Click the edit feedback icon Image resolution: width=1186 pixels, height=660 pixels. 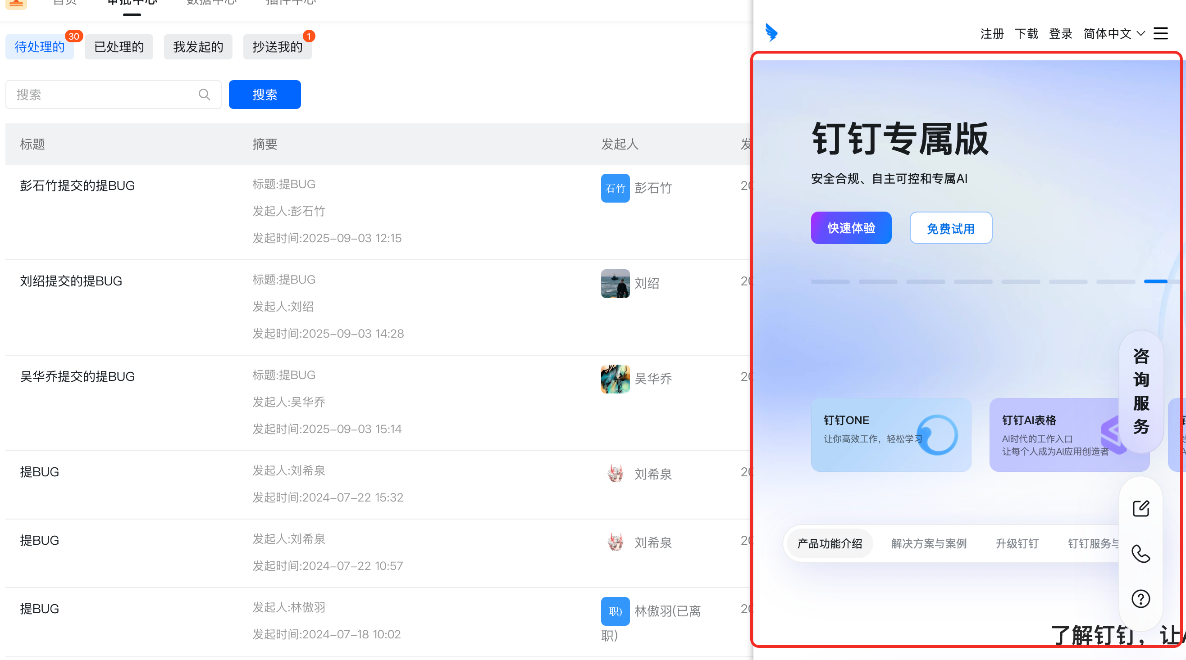1140,509
